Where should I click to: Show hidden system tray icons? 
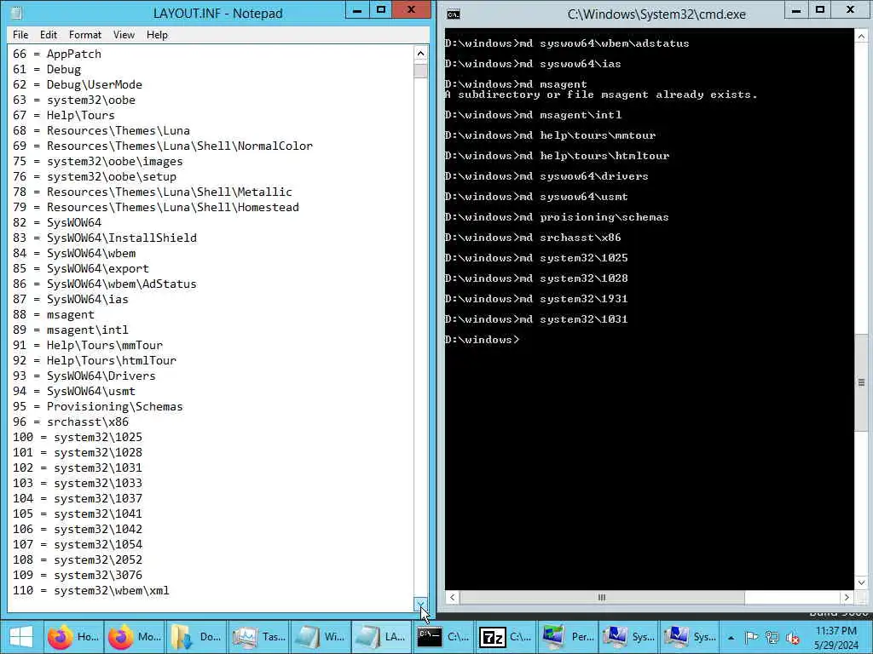point(731,638)
